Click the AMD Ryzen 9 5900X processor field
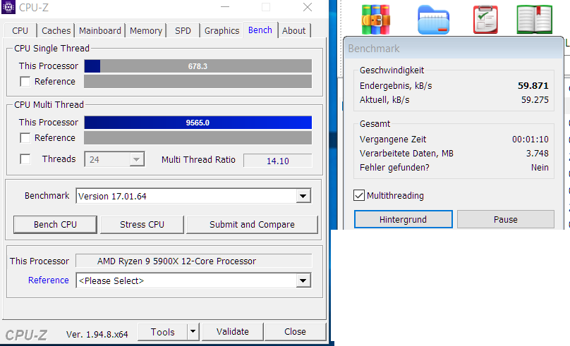570x346 pixels. coord(194,261)
